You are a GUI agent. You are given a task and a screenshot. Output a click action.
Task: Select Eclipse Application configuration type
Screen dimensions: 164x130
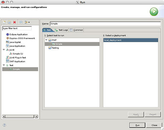[18, 34]
